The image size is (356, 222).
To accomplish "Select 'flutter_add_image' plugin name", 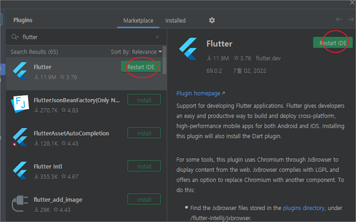I will tap(58, 200).
